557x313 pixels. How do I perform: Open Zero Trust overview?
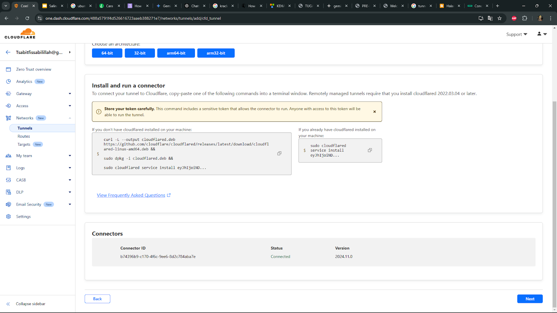point(34,69)
